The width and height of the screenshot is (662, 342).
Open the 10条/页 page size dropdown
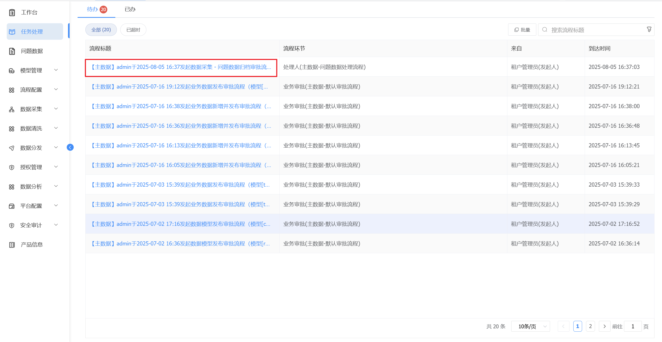click(x=530, y=326)
